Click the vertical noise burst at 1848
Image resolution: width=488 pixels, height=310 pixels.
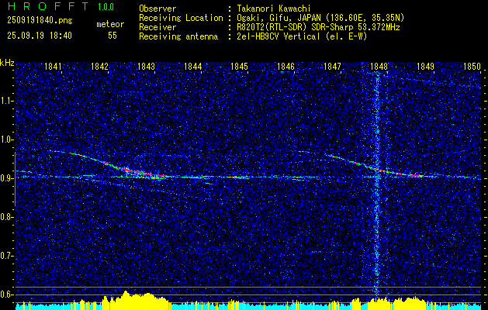[x=377, y=184]
